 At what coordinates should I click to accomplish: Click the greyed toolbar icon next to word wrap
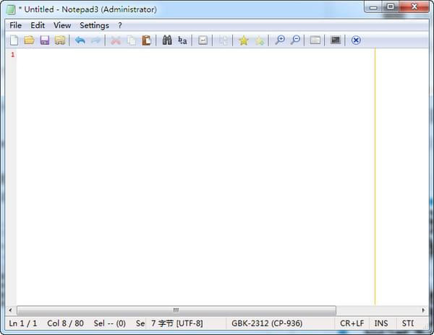pyautogui.click(x=223, y=40)
